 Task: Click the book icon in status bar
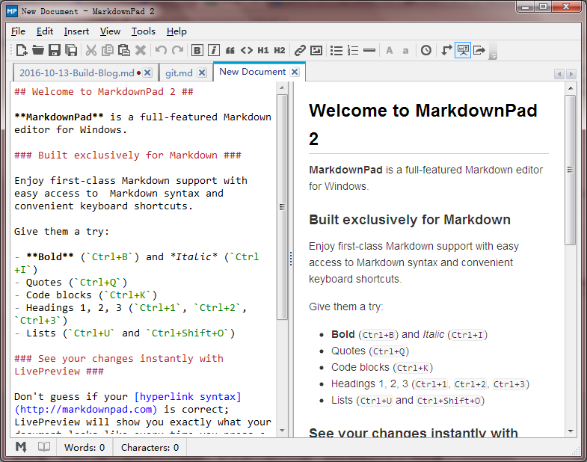tap(44, 446)
